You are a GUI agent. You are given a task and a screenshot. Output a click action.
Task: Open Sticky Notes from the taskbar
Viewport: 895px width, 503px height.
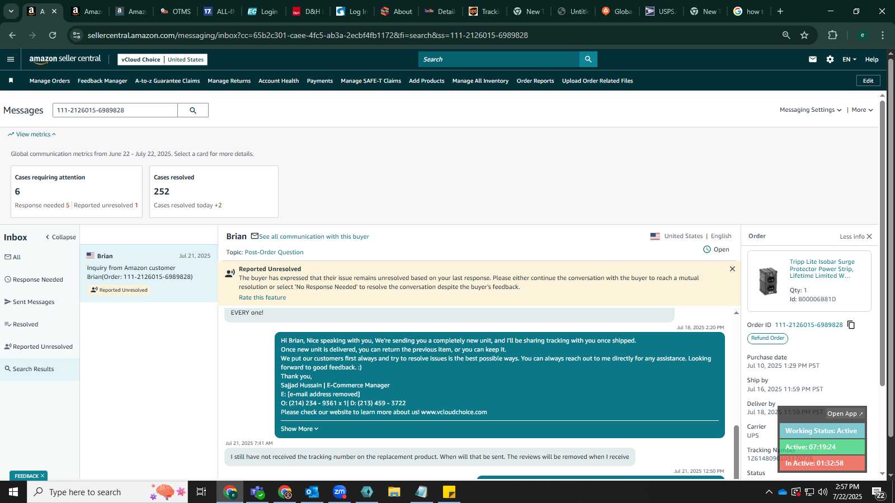449,492
